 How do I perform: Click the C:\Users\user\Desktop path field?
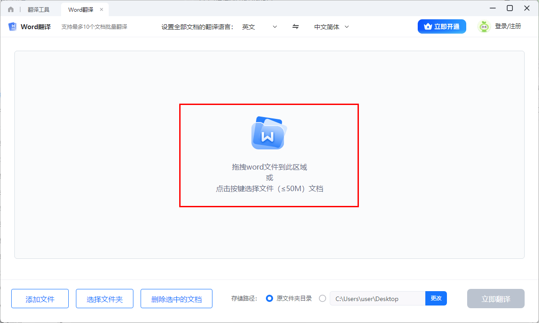pos(377,299)
